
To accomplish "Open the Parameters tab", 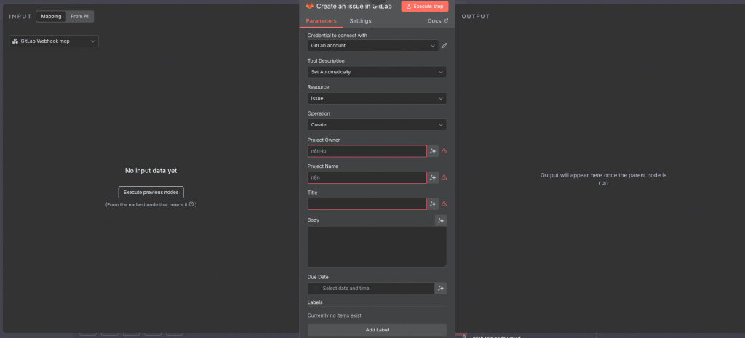I will 321,21.
